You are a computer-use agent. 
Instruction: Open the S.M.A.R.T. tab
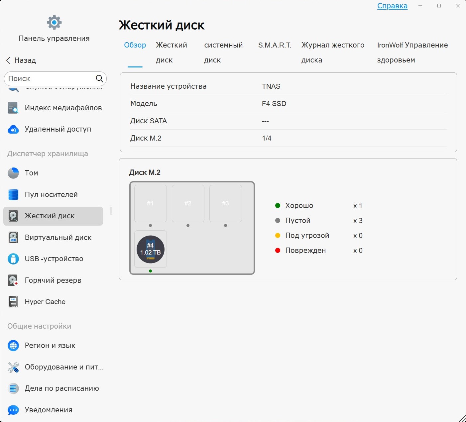(275, 45)
